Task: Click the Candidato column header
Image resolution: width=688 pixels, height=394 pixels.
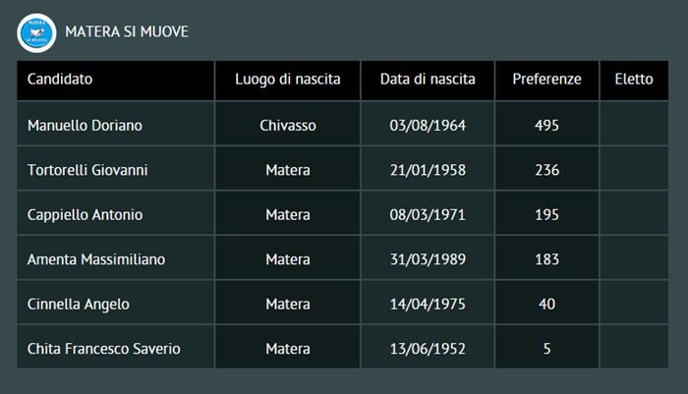Action: [60, 80]
